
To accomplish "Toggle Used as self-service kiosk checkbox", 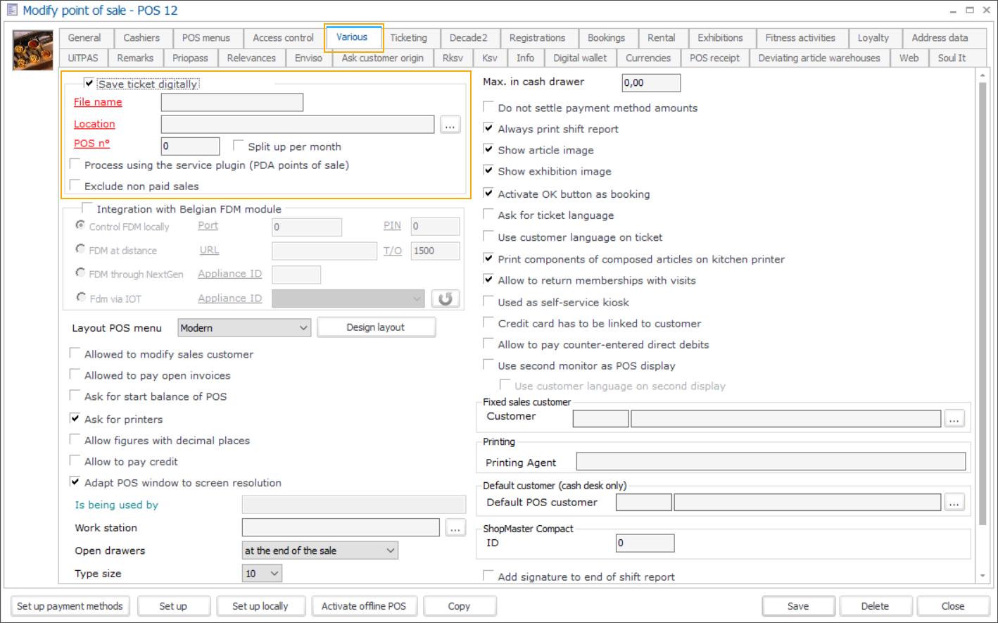I will coord(488,301).
